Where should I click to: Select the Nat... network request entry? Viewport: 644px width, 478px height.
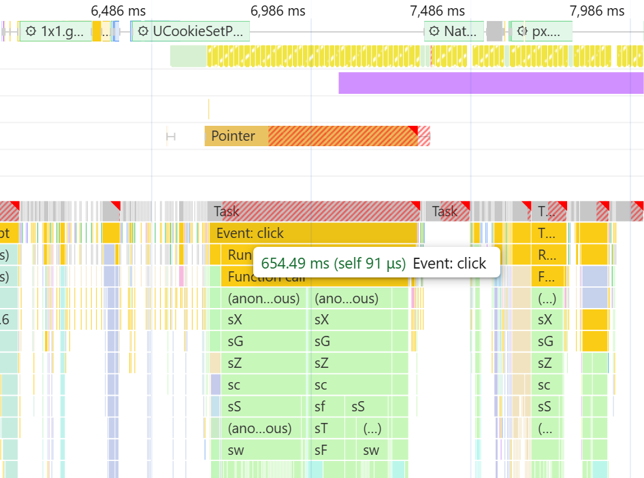click(x=454, y=31)
